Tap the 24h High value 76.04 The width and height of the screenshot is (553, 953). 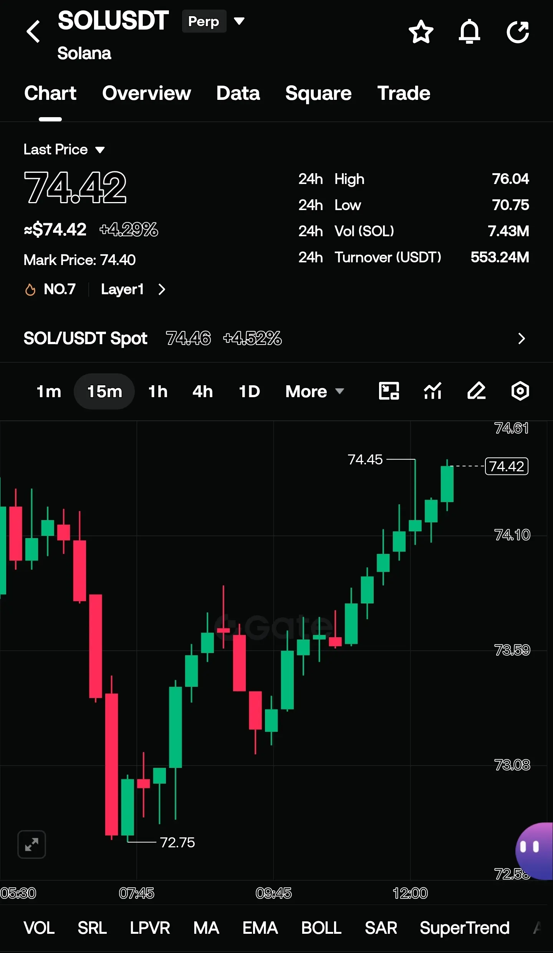510,179
